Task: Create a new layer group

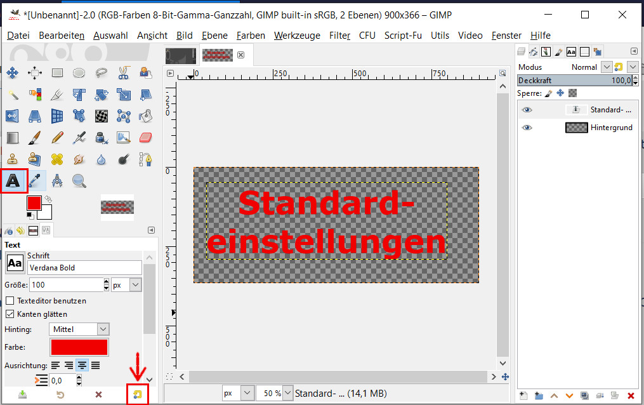Action: click(x=539, y=395)
